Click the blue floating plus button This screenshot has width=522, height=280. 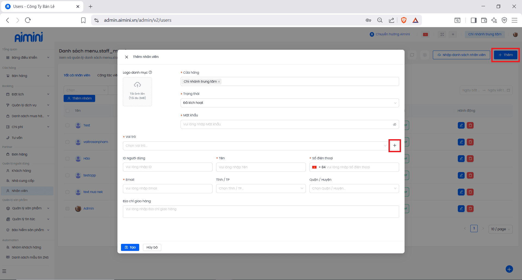pyautogui.click(x=509, y=269)
